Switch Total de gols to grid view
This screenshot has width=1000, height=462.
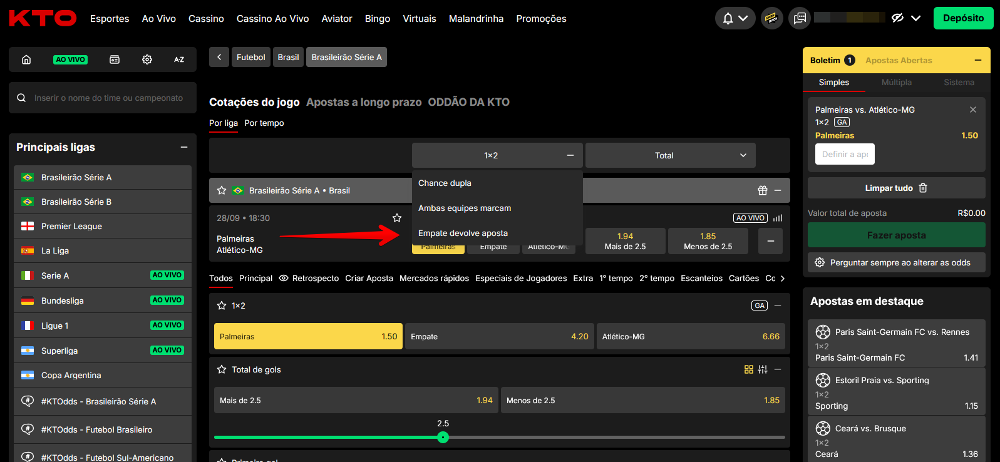(749, 369)
